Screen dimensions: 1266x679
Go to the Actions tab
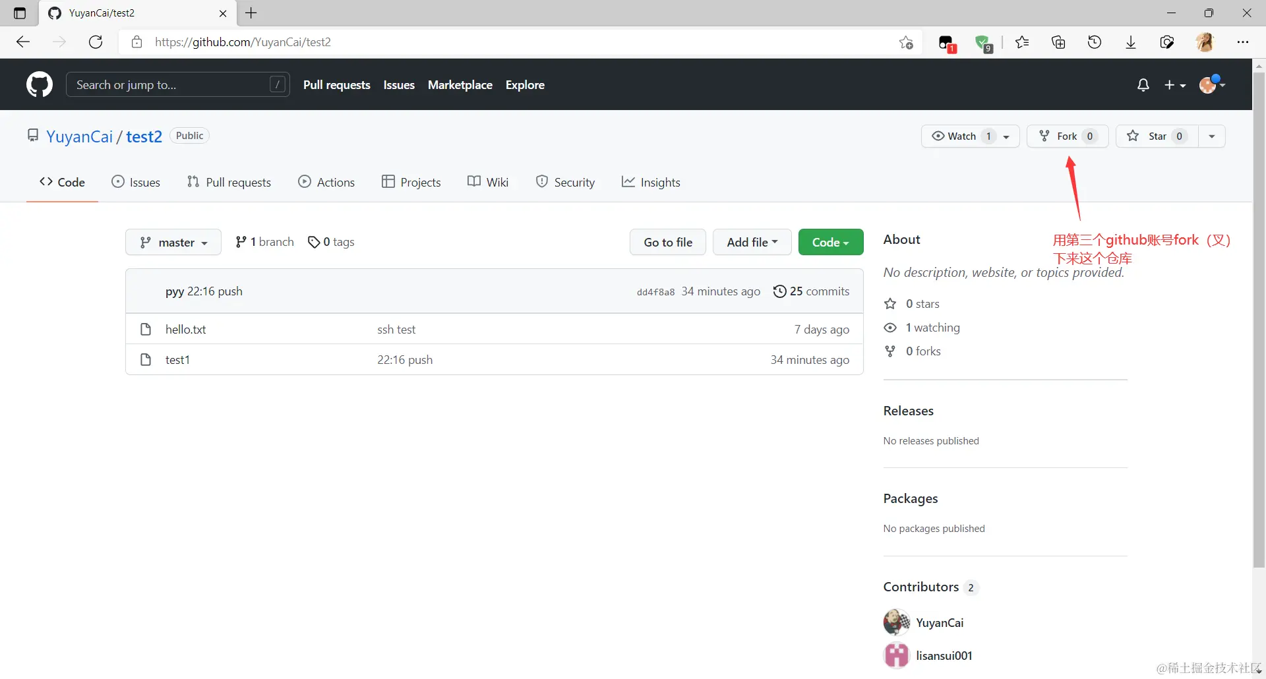click(326, 182)
